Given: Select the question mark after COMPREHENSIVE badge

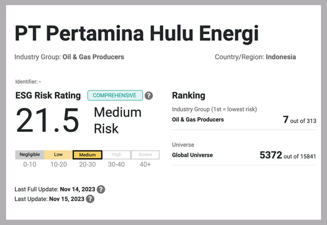Looking at the screenshot, I should 148,95.
